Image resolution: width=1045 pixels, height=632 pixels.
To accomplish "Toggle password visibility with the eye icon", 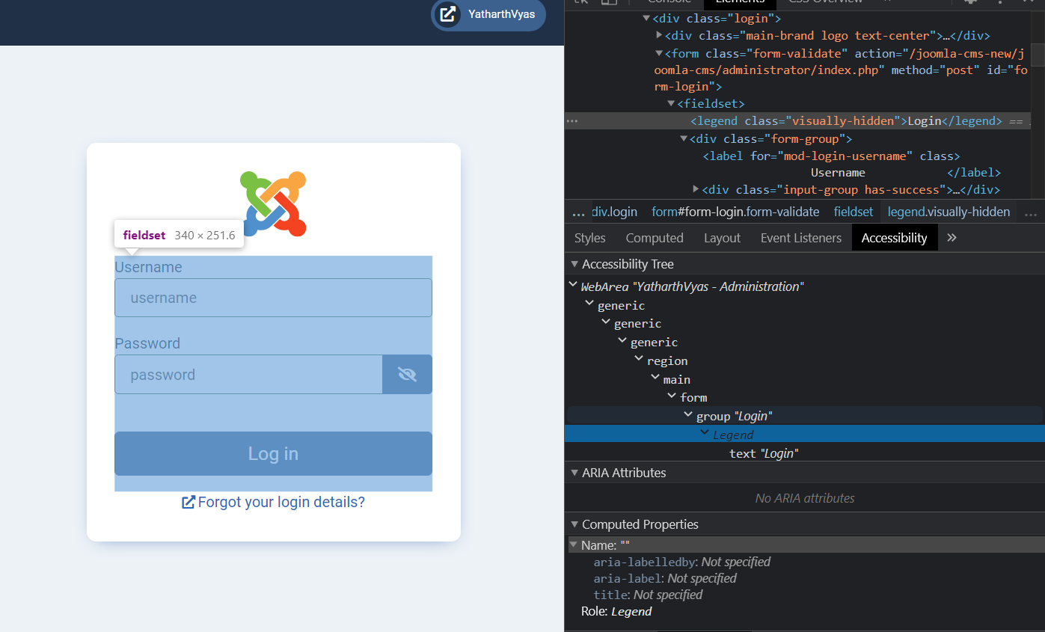I will (x=407, y=374).
